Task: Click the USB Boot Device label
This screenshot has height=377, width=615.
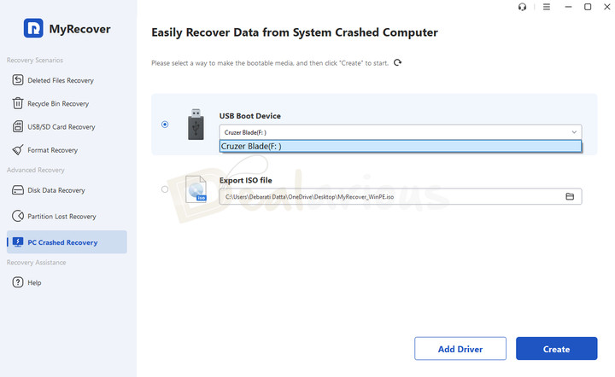Action: pyautogui.click(x=249, y=116)
